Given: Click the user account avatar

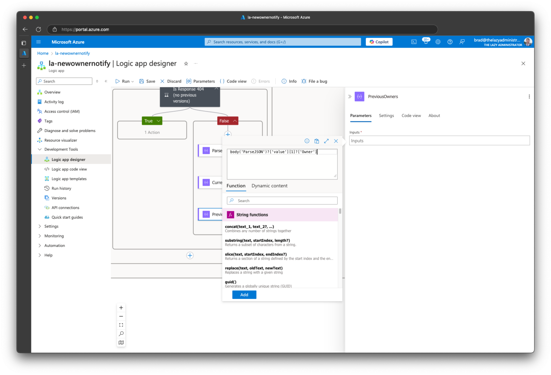Looking at the screenshot, I should tap(528, 42).
